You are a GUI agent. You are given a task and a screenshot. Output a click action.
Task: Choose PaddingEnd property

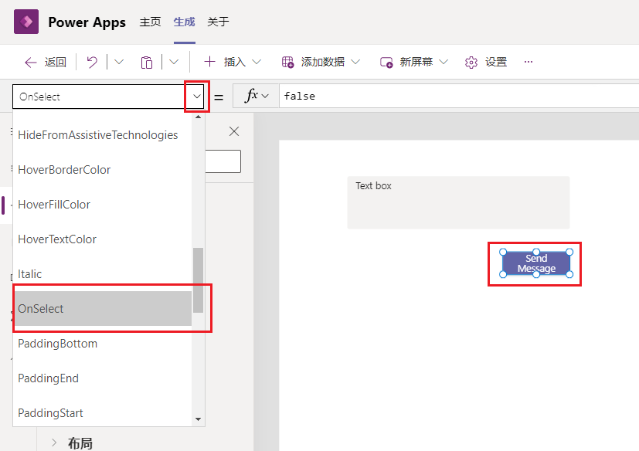click(102, 378)
